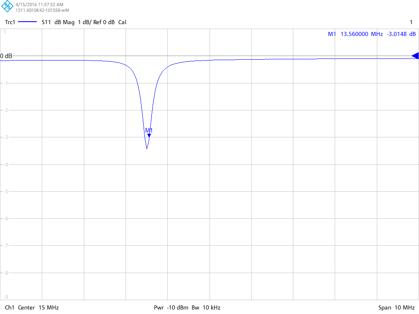Click the Ref 0 dB reference value
The height and width of the screenshot is (314, 419).
pyautogui.click(x=104, y=22)
